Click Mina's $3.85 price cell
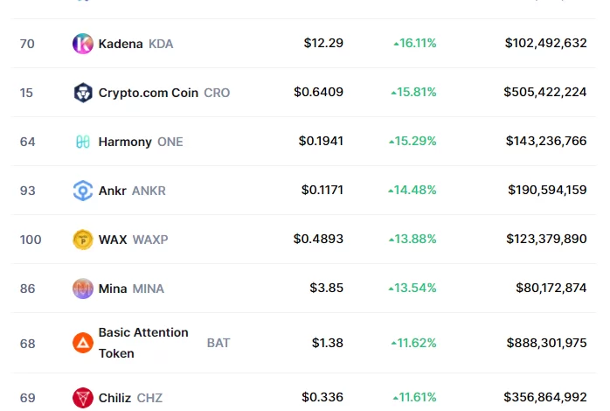Screen dimensions: 610x411 pos(326,289)
